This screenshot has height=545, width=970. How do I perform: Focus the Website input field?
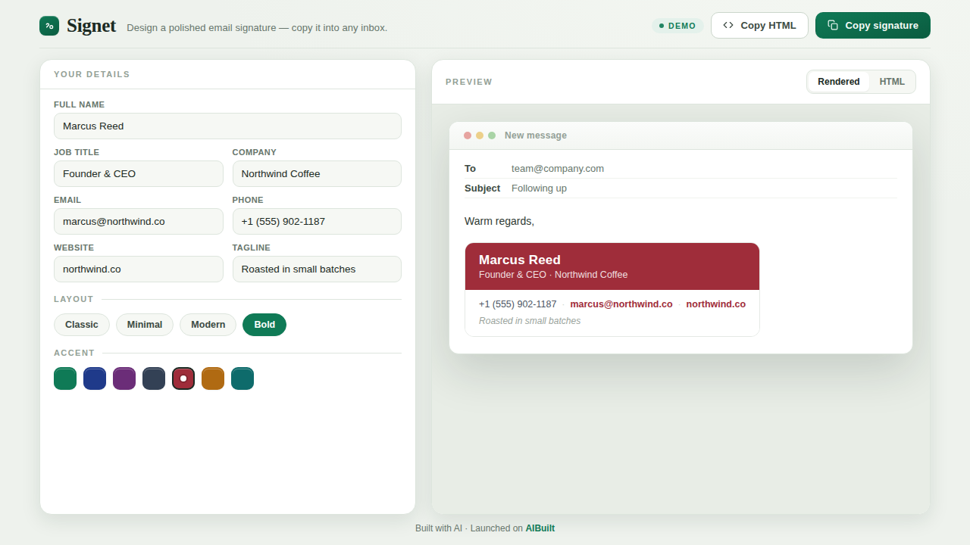(139, 269)
